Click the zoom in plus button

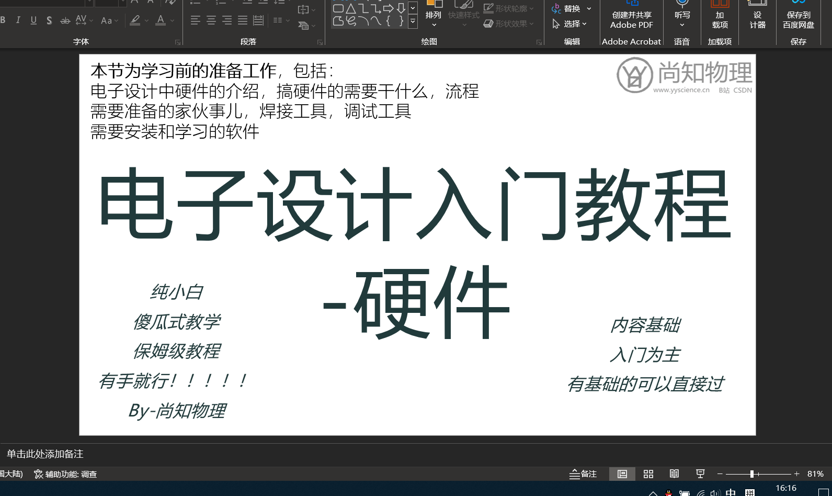(796, 474)
